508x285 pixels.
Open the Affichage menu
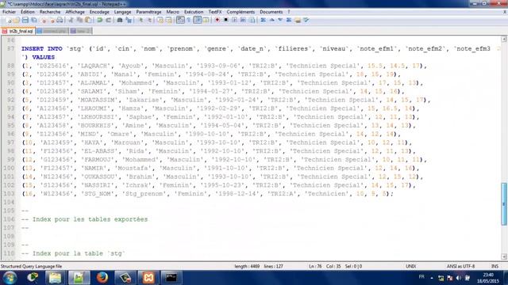tap(75, 12)
